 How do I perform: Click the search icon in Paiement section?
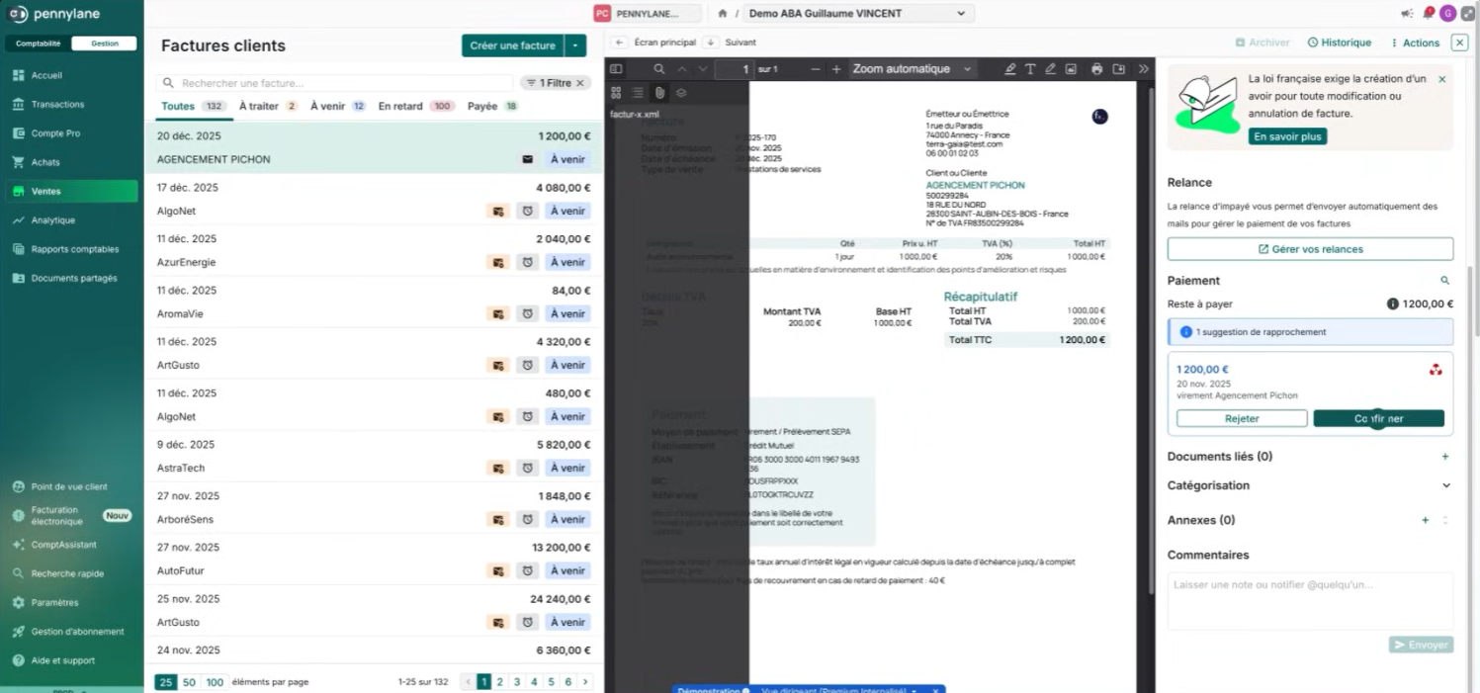(x=1444, y=281)
